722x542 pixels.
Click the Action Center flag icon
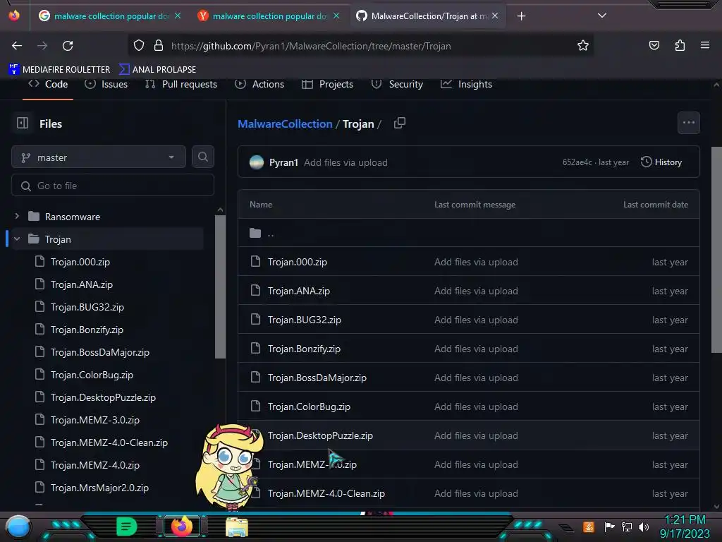click(x=609, y=526)
